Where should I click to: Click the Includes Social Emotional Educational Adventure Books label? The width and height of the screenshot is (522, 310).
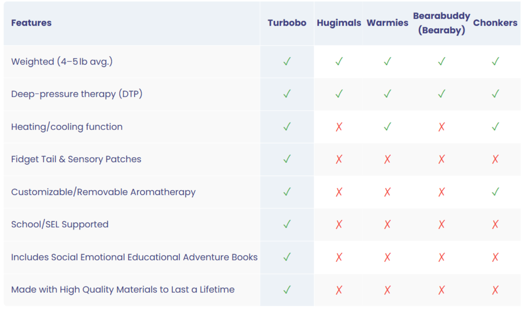134,257
